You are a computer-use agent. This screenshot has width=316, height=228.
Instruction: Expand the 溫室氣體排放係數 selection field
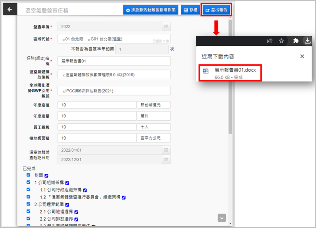(x=114, y=75)
